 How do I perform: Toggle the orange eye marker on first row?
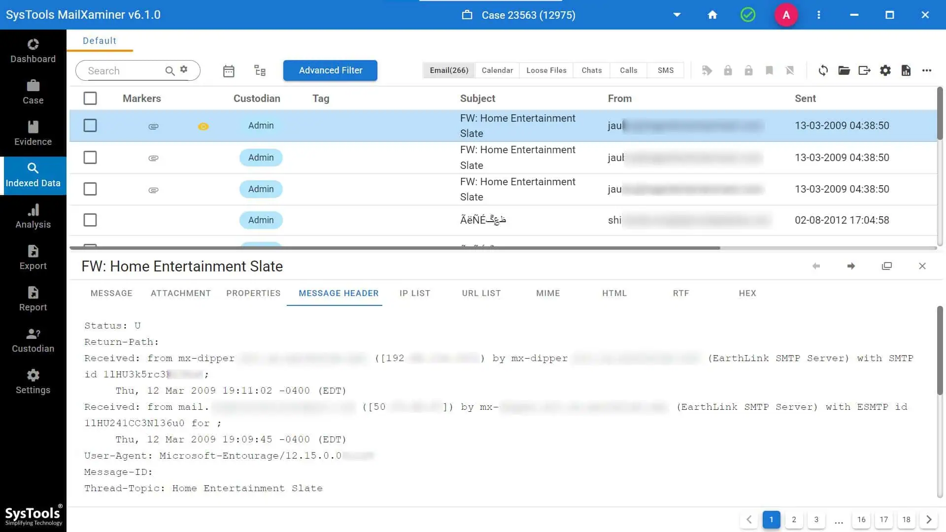[203, 127]
